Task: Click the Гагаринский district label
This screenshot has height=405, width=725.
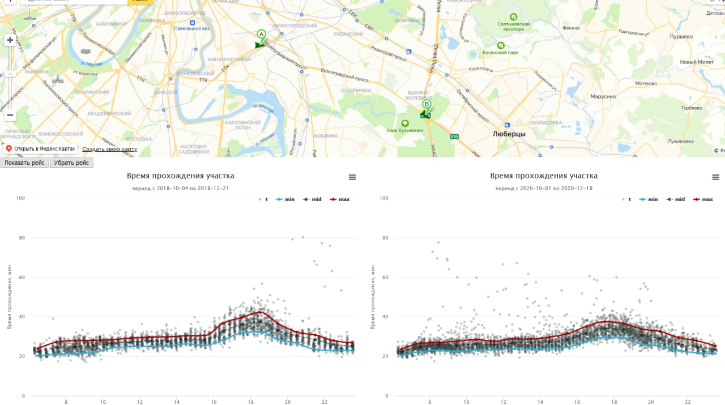Action: pos(91,92)
